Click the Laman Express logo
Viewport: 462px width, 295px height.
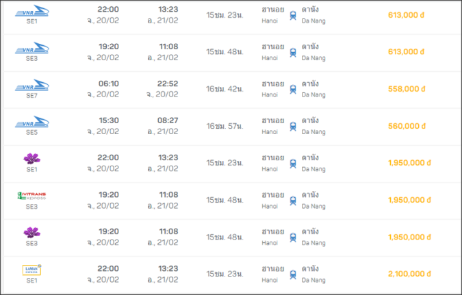tap(31, 270)
